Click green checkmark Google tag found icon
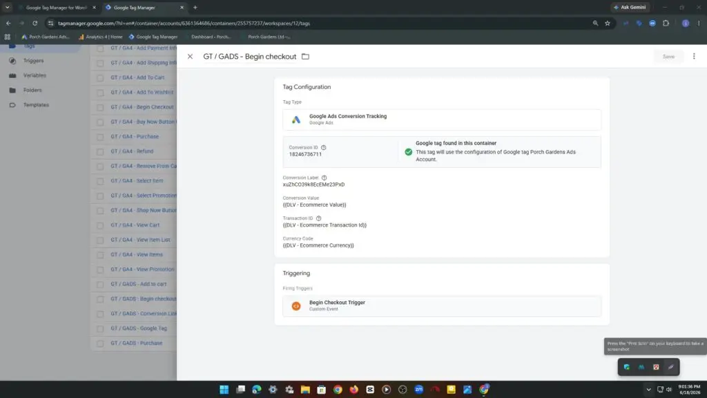Image resolution: width=707 pixels, height=398 pixels. click(408, 152)
